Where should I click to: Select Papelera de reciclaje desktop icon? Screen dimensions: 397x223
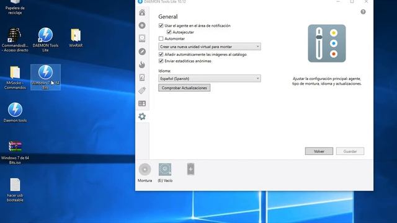tap(15, 7)
